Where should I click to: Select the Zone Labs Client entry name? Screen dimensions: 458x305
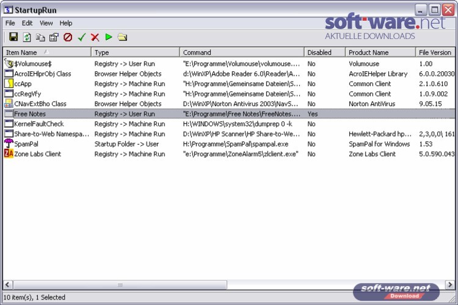38,154
